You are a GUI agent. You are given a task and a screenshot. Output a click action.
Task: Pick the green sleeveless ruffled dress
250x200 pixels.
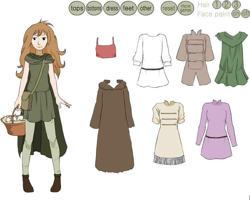click(232, 59)
